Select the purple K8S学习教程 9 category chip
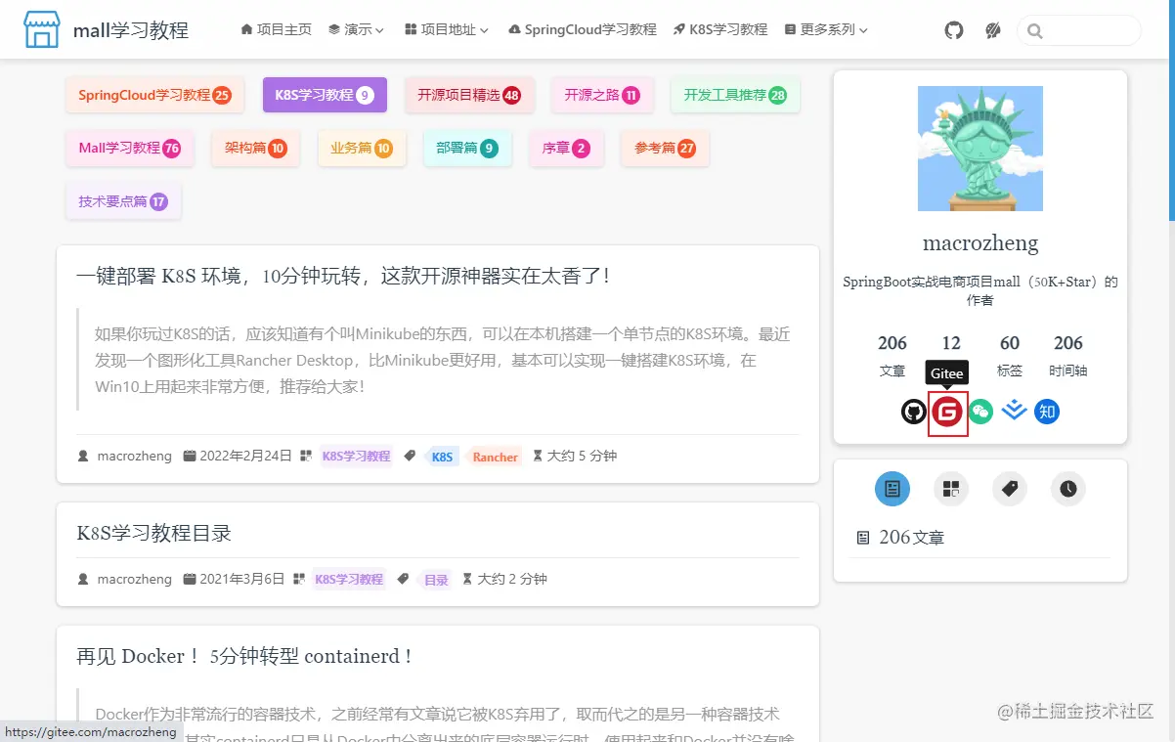 click(x=325, y=95)
